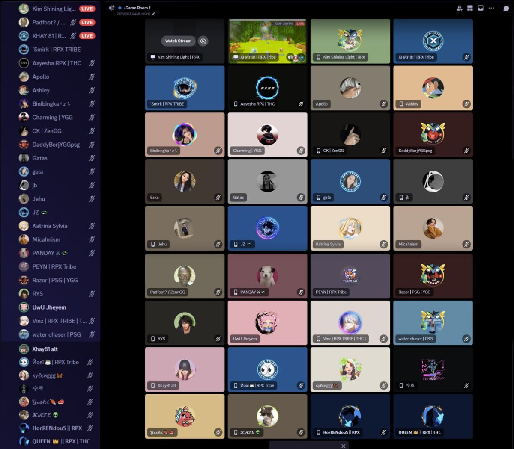Open the XHAY 81 live stream thumbnail
The width and height of the screenshot is (514, 449).
(x=268, y=41)
